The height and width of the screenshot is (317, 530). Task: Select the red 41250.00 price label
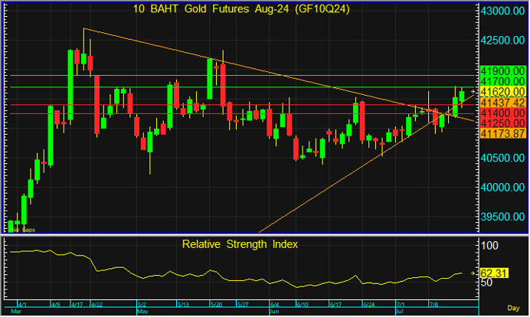pos(502,123)
